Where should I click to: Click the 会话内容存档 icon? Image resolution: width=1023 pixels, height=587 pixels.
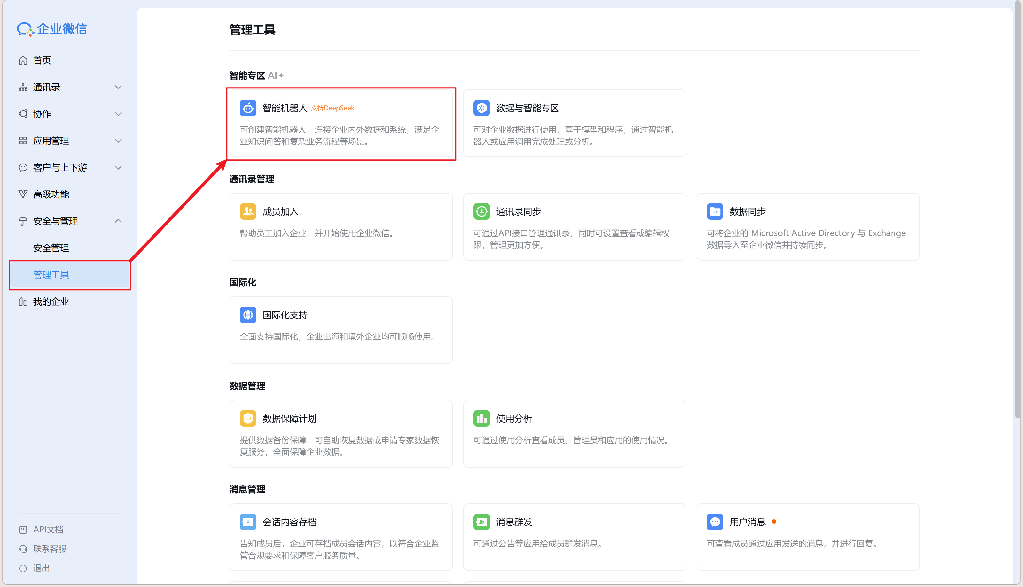(248, 522)
